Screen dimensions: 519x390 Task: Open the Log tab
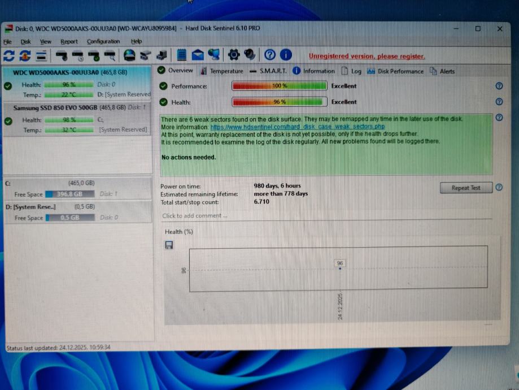coord(351,71)
